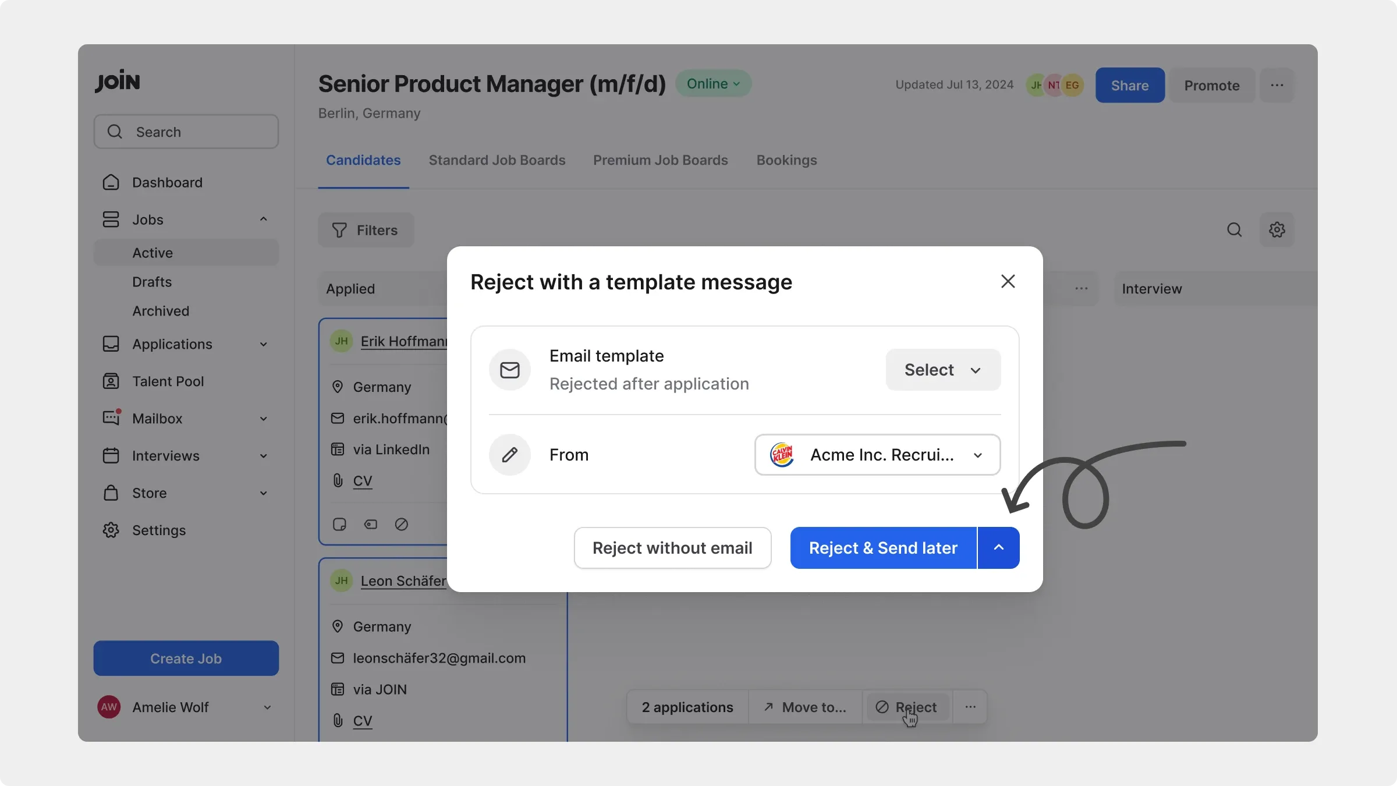Click Reject without email button
This screenshot has height=786, width=1397.
click(x=672, y=548)
